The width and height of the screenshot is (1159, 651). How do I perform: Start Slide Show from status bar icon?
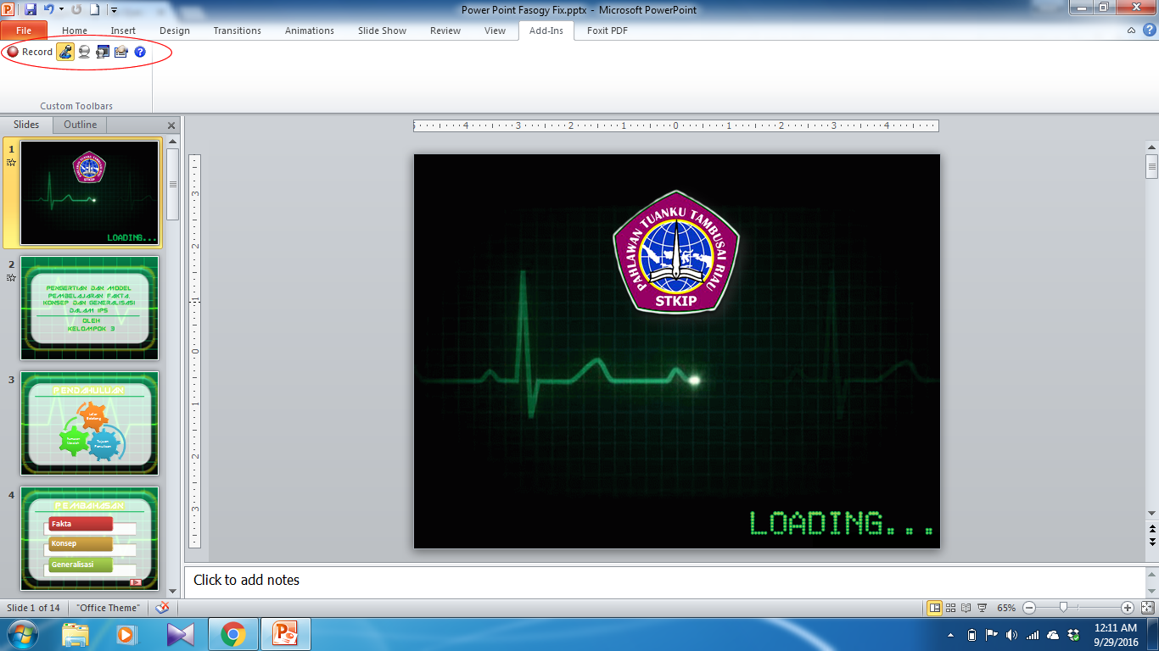982,608
